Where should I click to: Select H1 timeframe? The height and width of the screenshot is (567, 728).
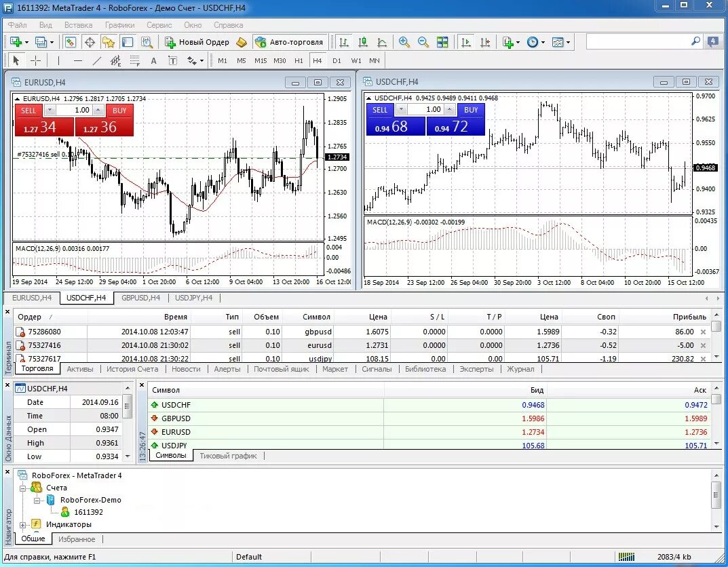pyautogui.click(x=299, y=60)
